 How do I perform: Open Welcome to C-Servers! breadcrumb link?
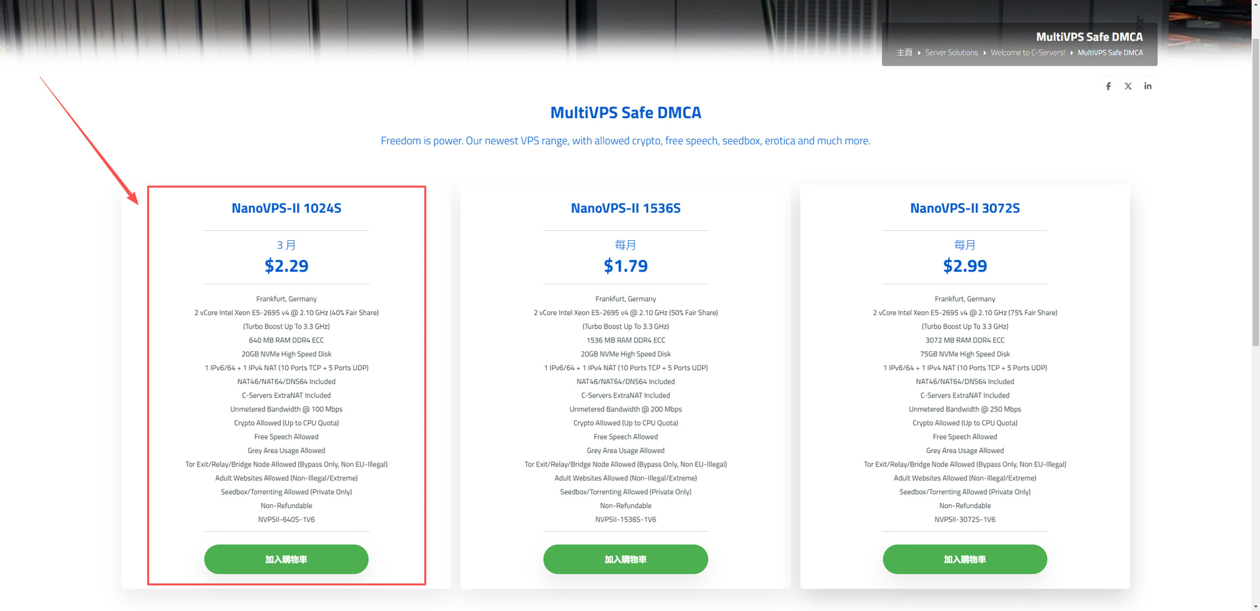click(1028, 53)
